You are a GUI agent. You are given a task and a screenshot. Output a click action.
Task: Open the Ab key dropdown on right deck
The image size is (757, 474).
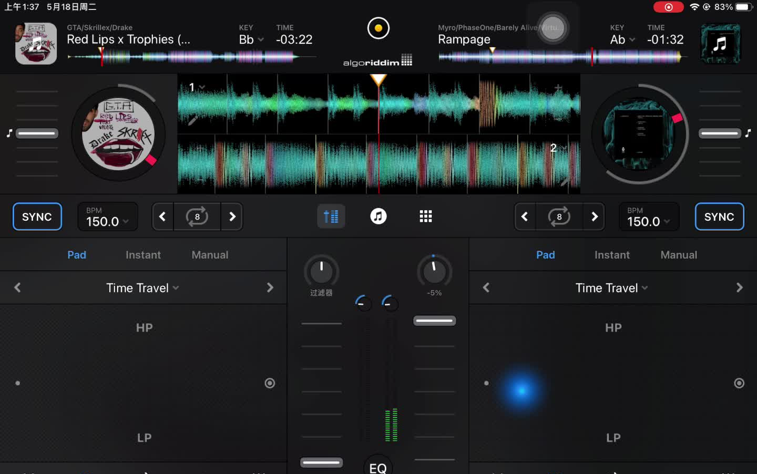pos(622,39)
